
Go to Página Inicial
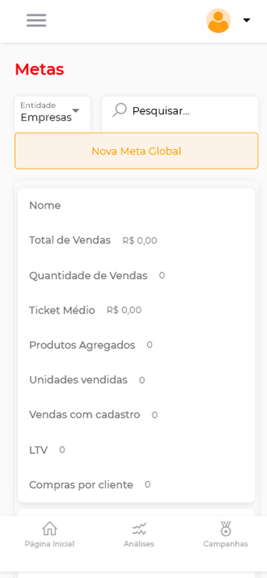[49, 535]
